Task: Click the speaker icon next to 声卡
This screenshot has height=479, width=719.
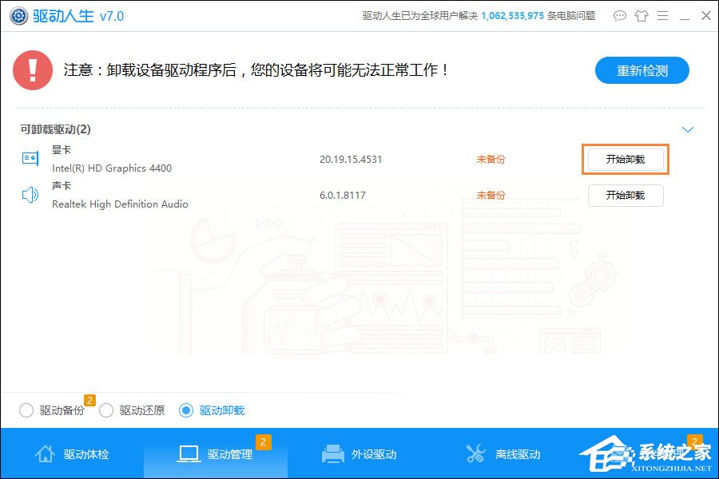Action: (30, 194)
